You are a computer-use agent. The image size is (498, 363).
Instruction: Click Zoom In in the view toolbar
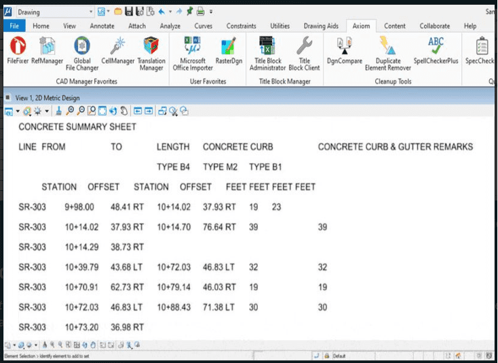[70, 111]
